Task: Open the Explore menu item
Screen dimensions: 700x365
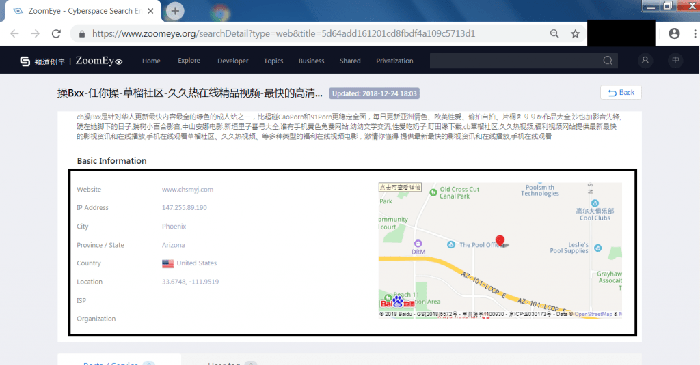Action: [189, 61]
